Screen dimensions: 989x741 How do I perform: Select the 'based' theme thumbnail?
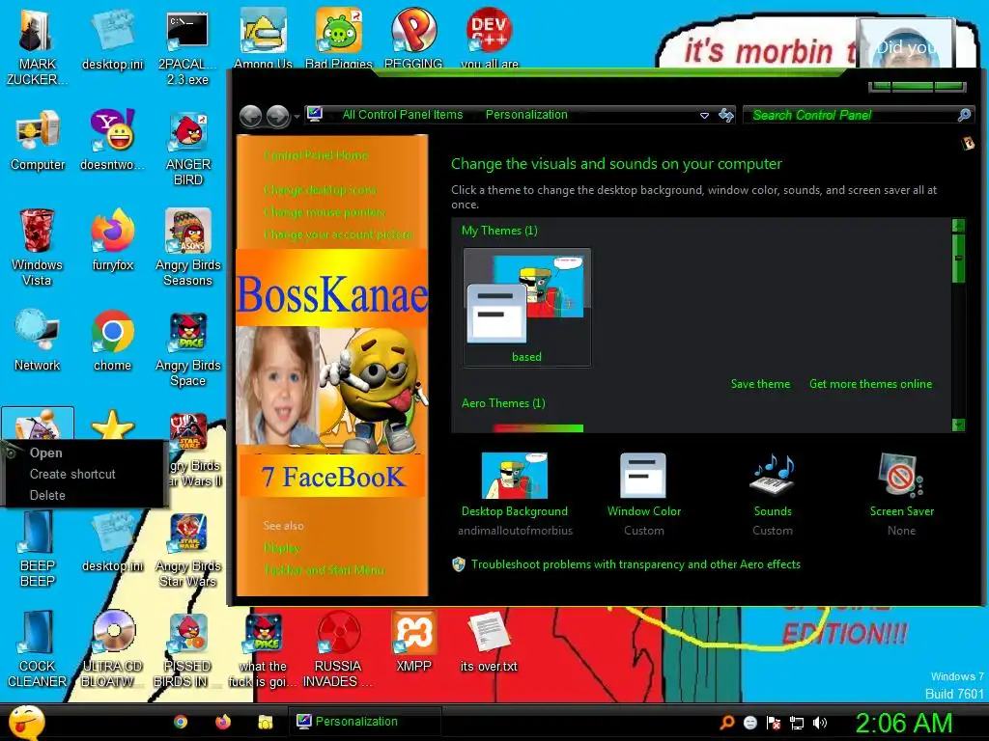pos(526,308)
